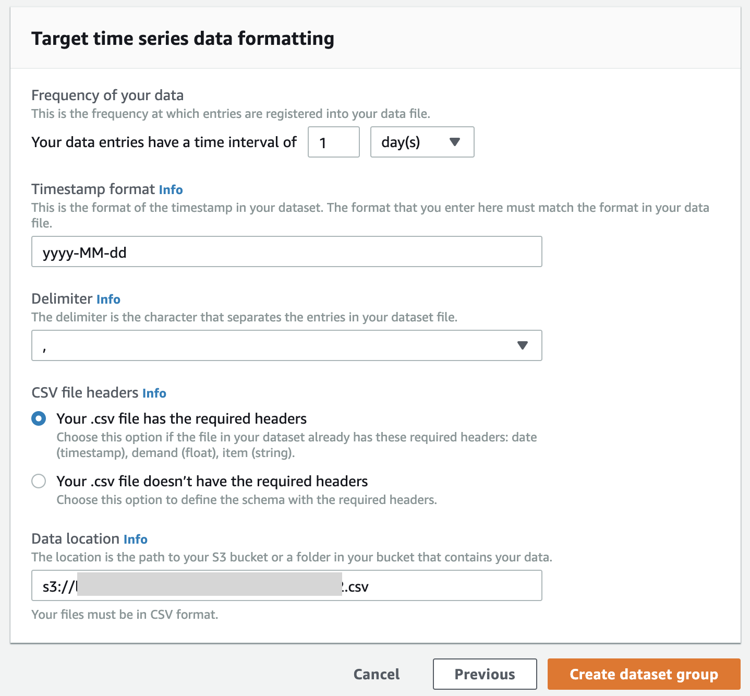This screenshot has width=750, height=696.
Task: Open Info link next to Timestamp format
Action: pos(171,189)
